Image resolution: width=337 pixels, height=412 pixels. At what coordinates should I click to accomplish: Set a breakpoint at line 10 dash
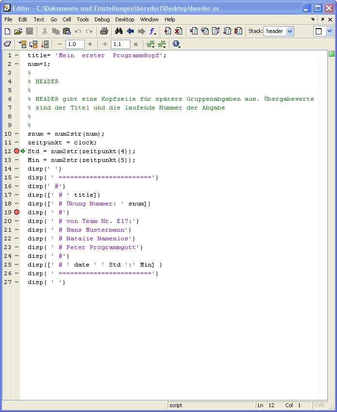click(17, 133)
